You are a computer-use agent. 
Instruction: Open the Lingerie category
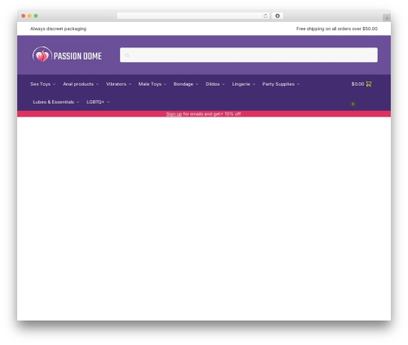pos(241,84)
